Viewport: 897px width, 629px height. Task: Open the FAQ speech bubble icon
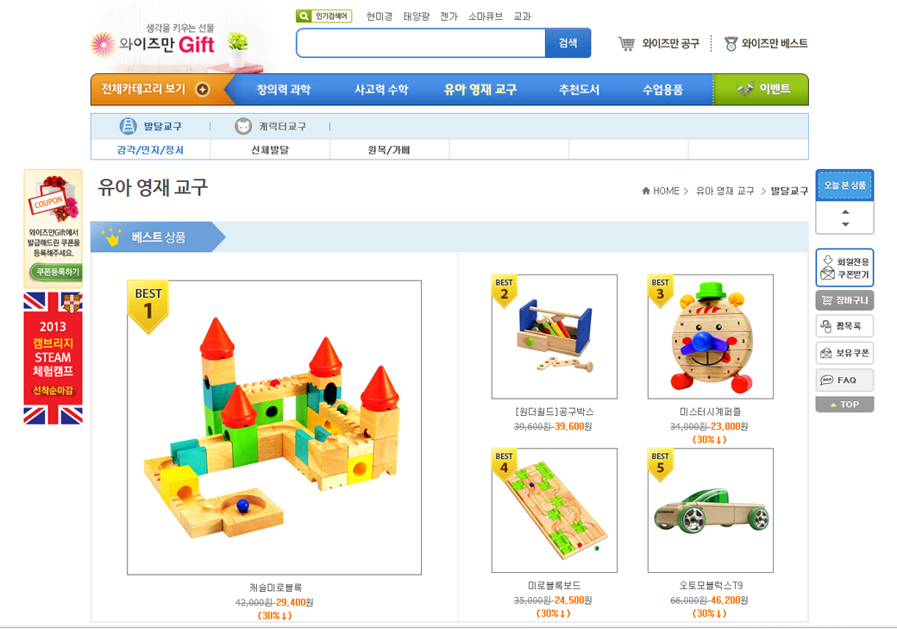tap(826, 380)
